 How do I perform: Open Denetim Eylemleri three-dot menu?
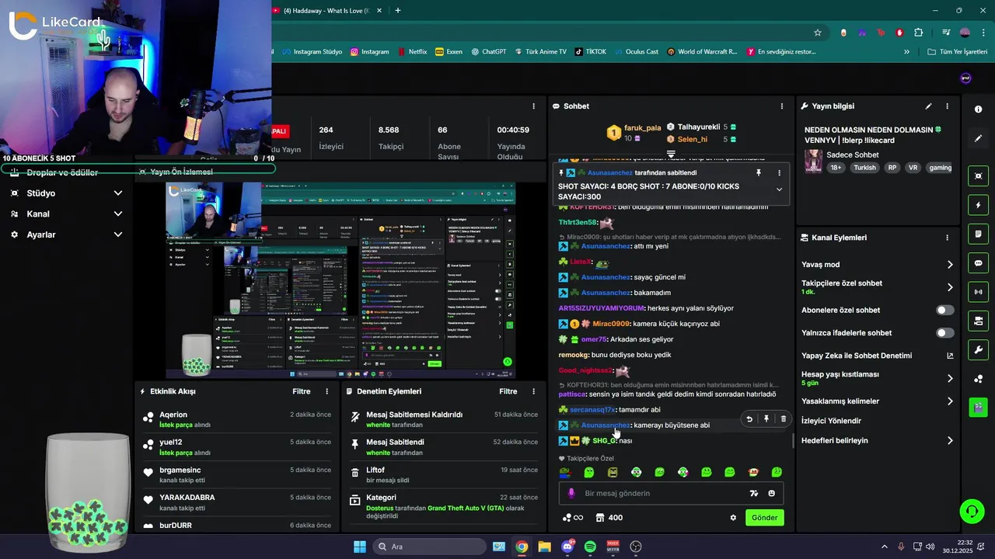pos(533,391)
